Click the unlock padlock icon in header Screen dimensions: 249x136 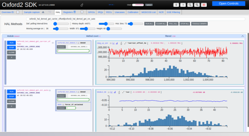coord(81,5)
